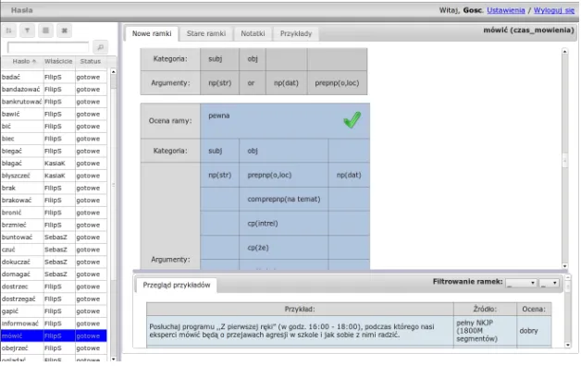Select the bronić entry

54,213
